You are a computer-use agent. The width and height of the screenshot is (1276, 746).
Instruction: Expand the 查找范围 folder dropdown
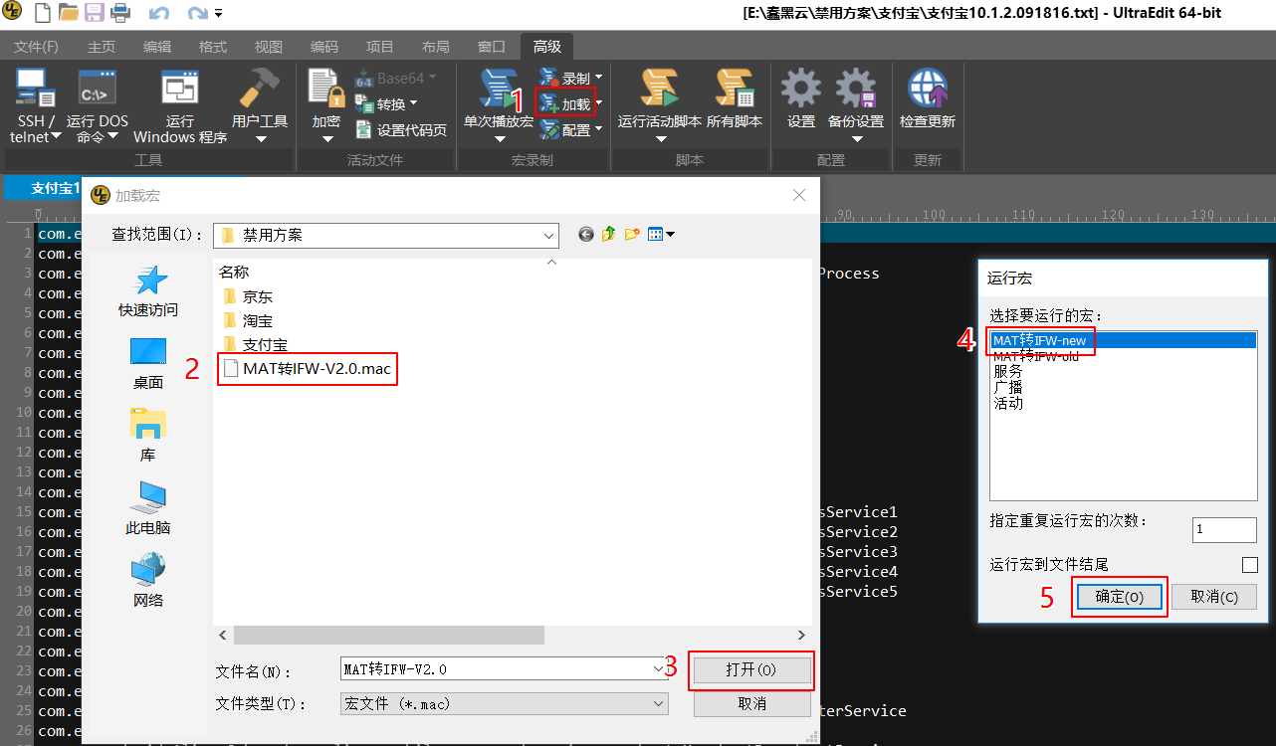[x=548, y=236]
